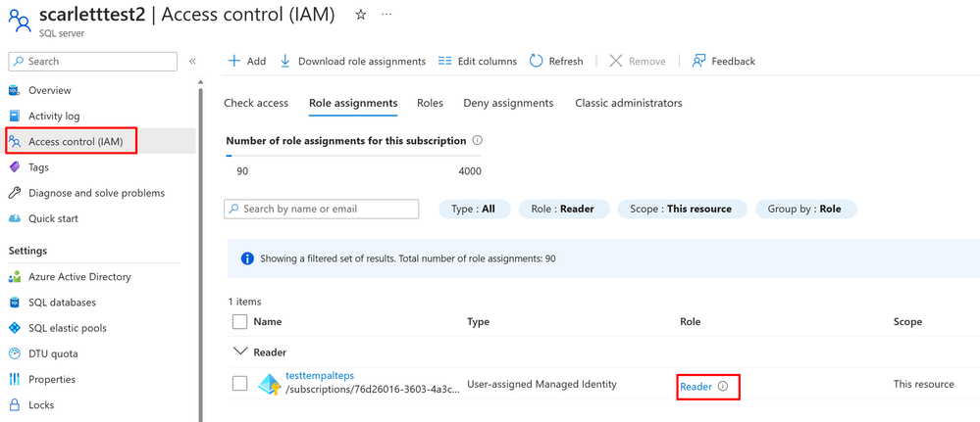Click the SQL databases icon
Screen dimensions: 980x422
coord(15,303)
